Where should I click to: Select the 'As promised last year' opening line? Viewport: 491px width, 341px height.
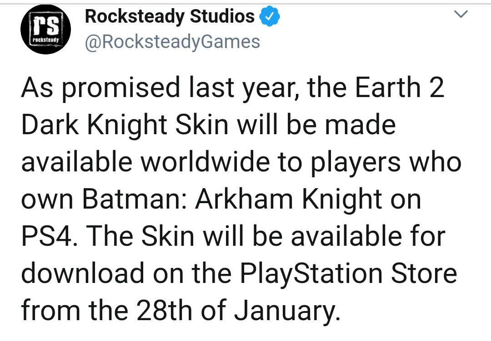pyautogui.click(x=159, y=87)
